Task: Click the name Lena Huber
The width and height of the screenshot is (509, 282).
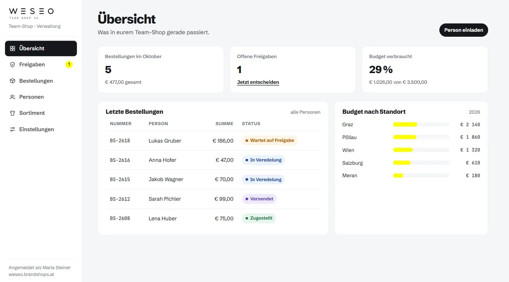Action: click(163, 219)
